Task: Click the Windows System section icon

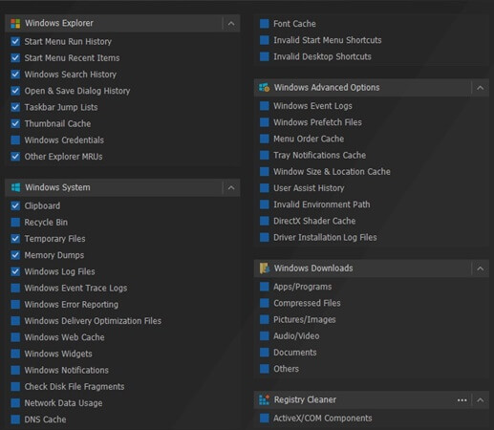Action: coord(15,187)
